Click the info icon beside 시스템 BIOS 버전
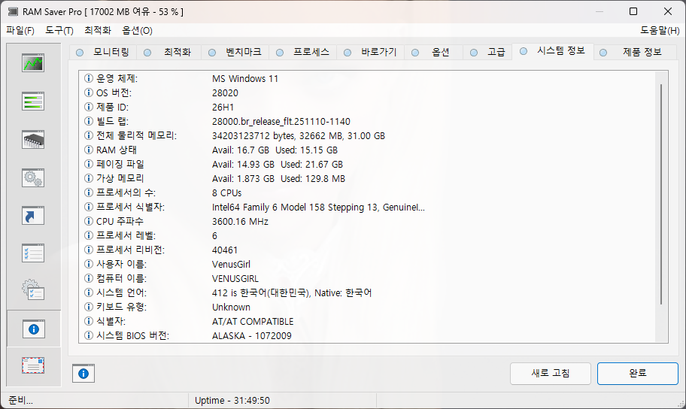Screen dimensions: 686x409 [88, 335]
